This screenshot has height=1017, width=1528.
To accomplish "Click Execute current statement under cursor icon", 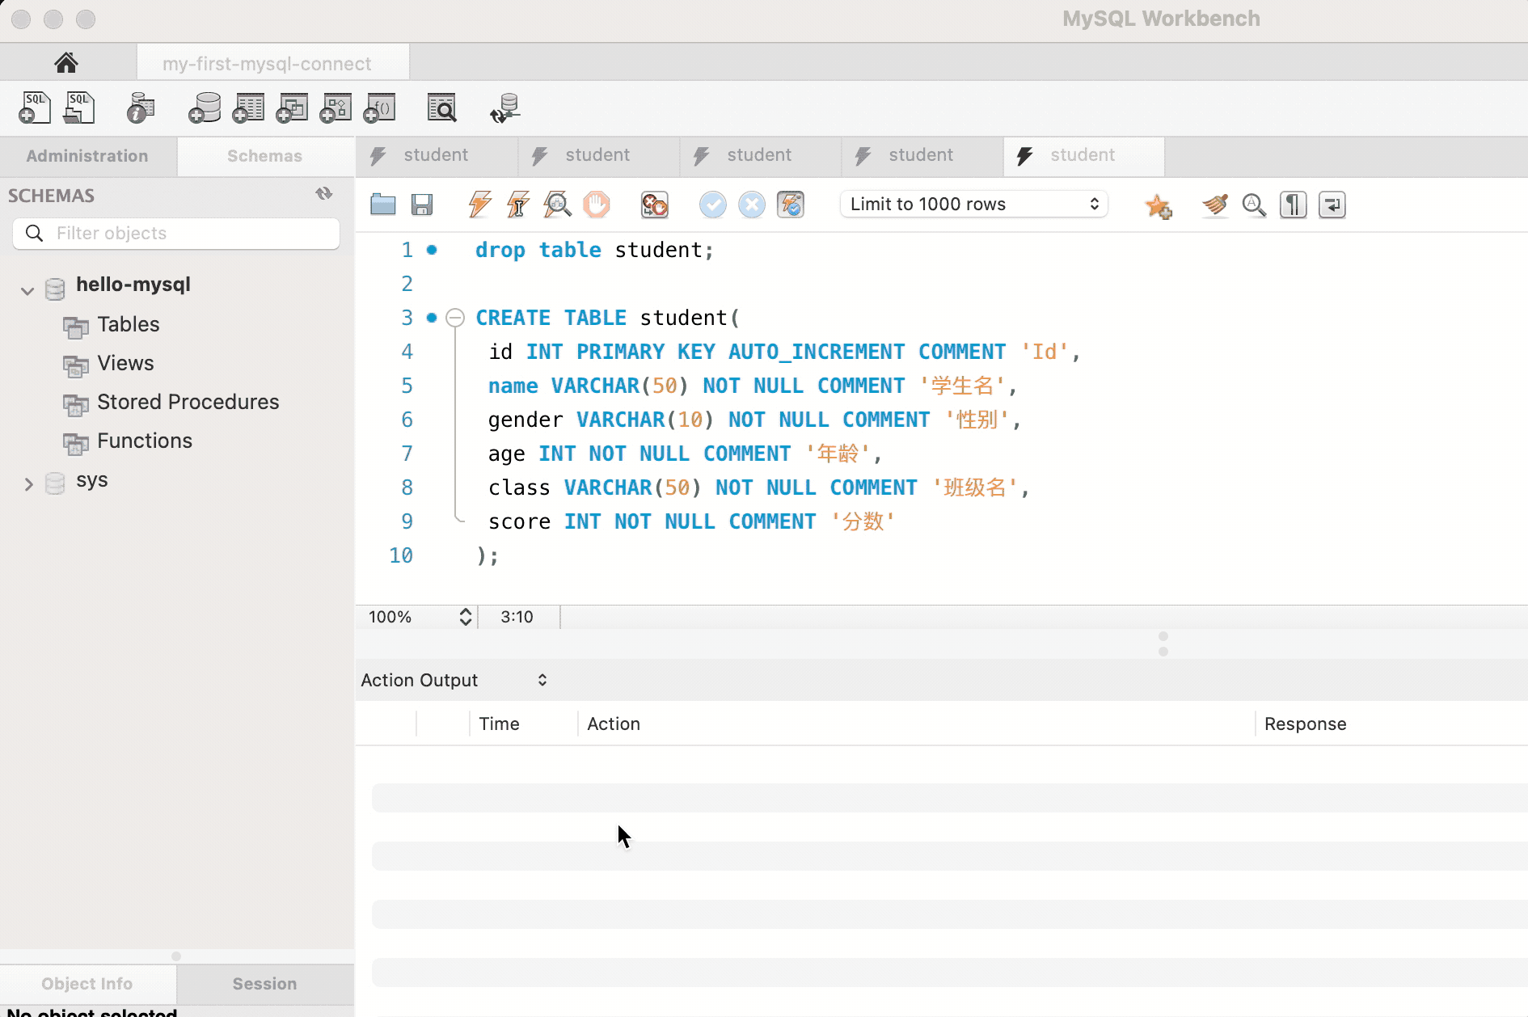I will [x=518, y=205].
